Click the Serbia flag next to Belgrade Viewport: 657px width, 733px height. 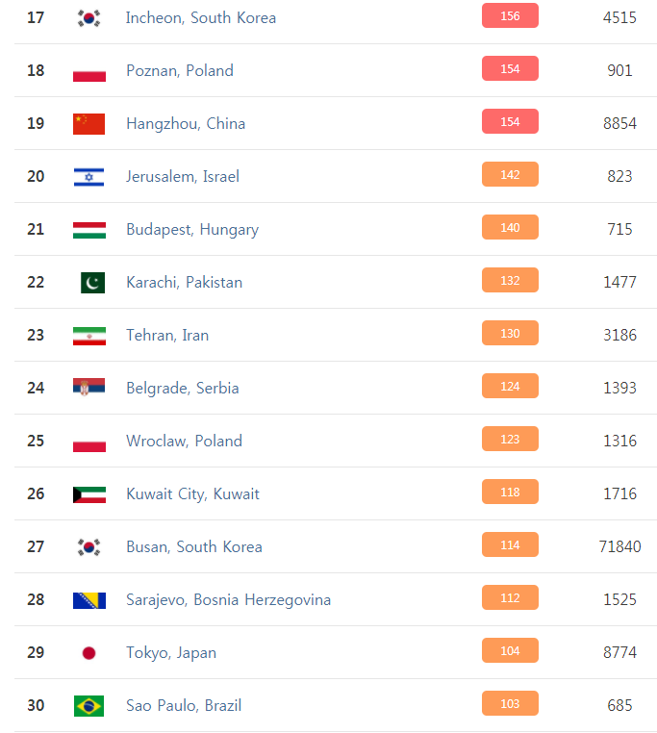click(88, 387)
